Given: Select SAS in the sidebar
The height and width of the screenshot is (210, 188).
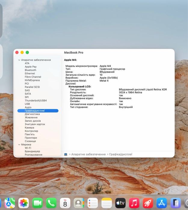Looking at the screenshot, I should (x=27, y=90).
